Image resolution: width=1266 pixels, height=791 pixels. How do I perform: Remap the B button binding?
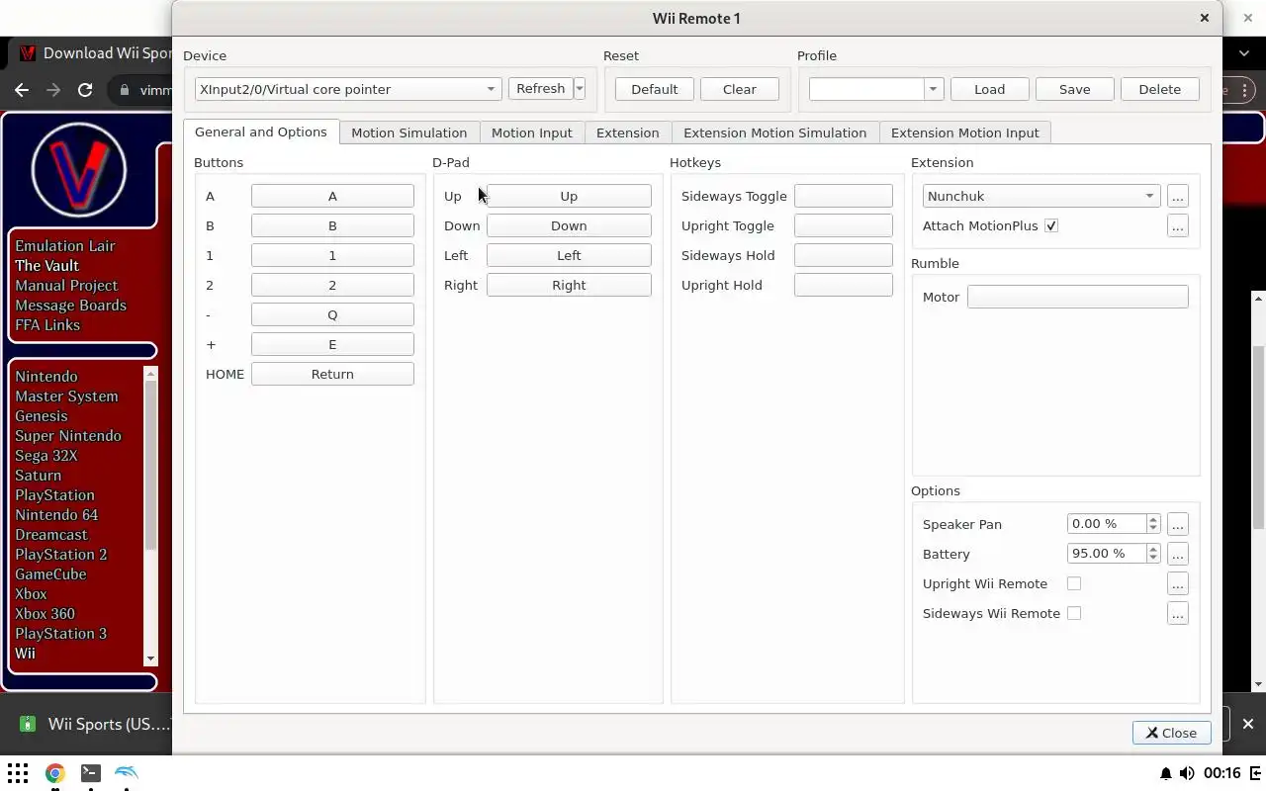(332, 225)
